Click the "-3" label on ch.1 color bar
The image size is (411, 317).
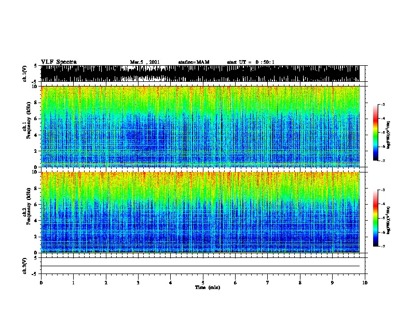coord(382,104)
